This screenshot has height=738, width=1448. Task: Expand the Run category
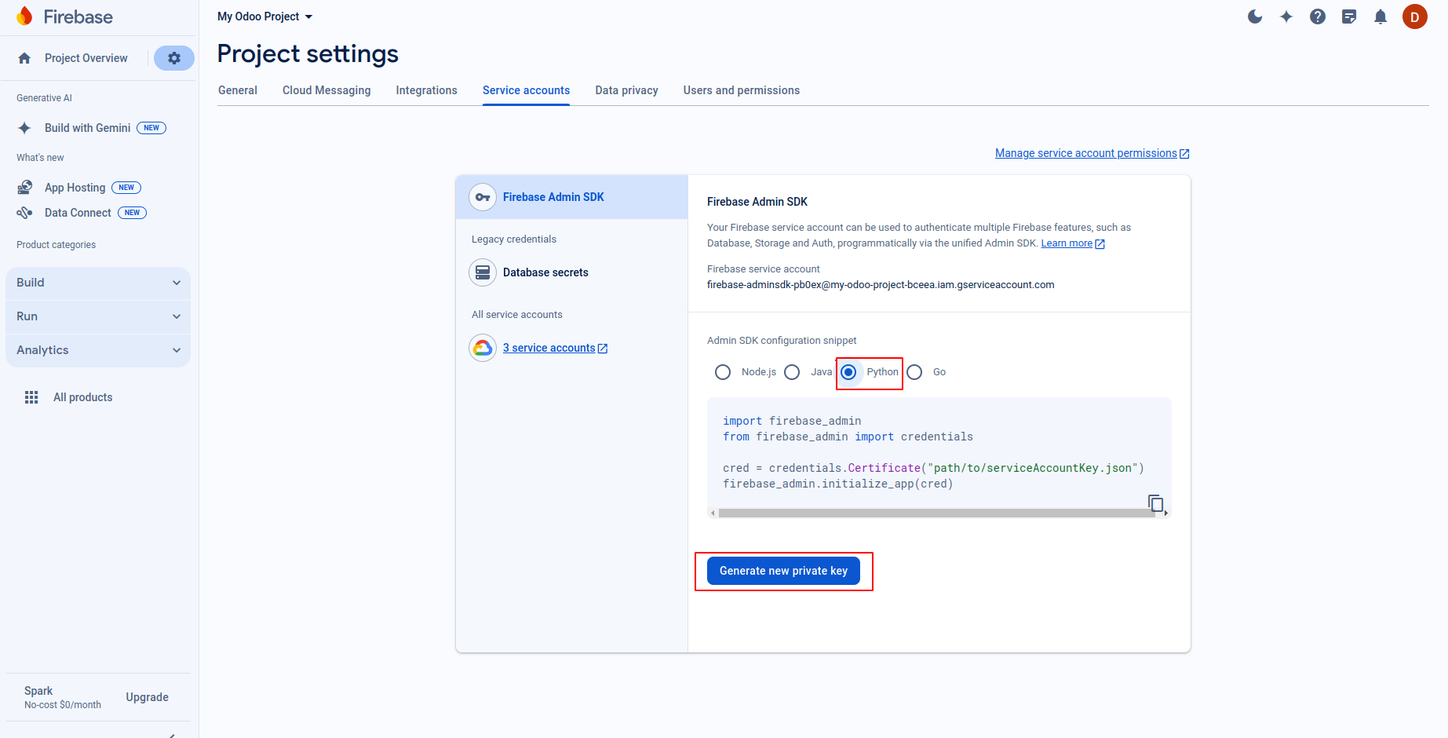click(98, 316)
